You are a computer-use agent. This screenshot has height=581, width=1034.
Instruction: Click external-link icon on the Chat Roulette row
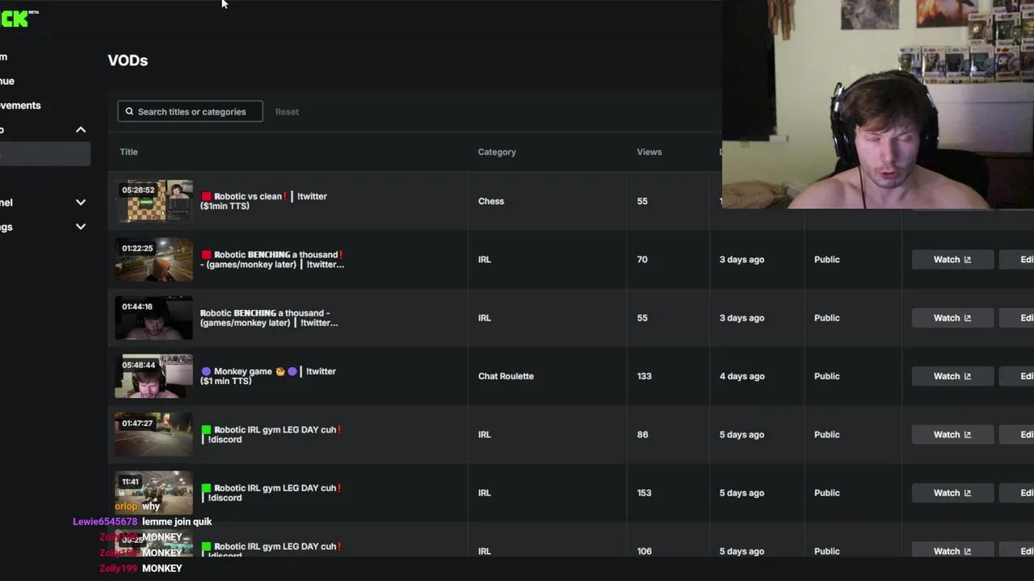click(x=967, y=376)
